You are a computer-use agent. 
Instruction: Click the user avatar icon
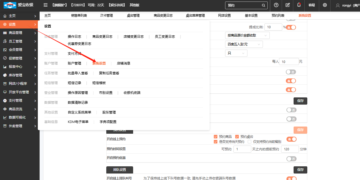point(337,5)
